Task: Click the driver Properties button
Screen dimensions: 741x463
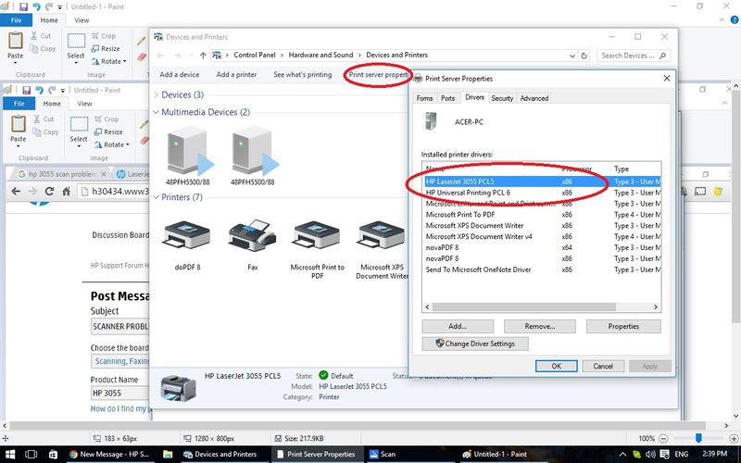Action: [x=623, y=326]
